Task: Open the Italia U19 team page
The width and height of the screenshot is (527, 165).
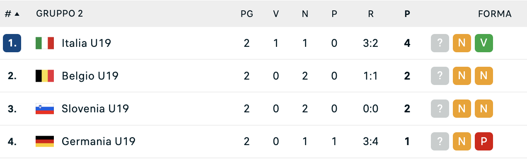Action: (87, 43)
